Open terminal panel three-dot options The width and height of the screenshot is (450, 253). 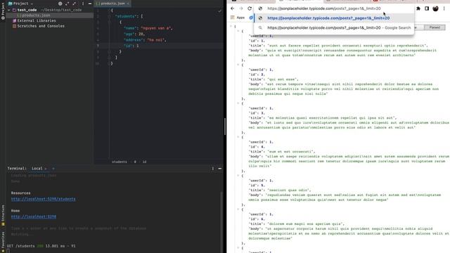[x=212, y=169]
